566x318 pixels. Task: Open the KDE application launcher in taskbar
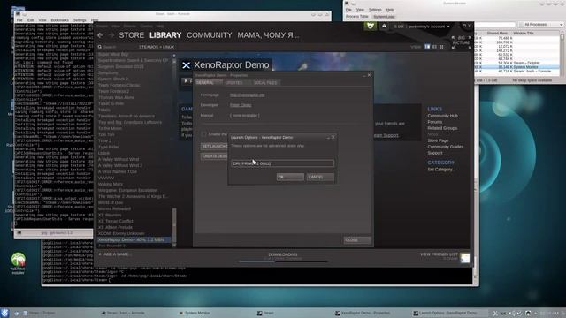coord(4,313)
